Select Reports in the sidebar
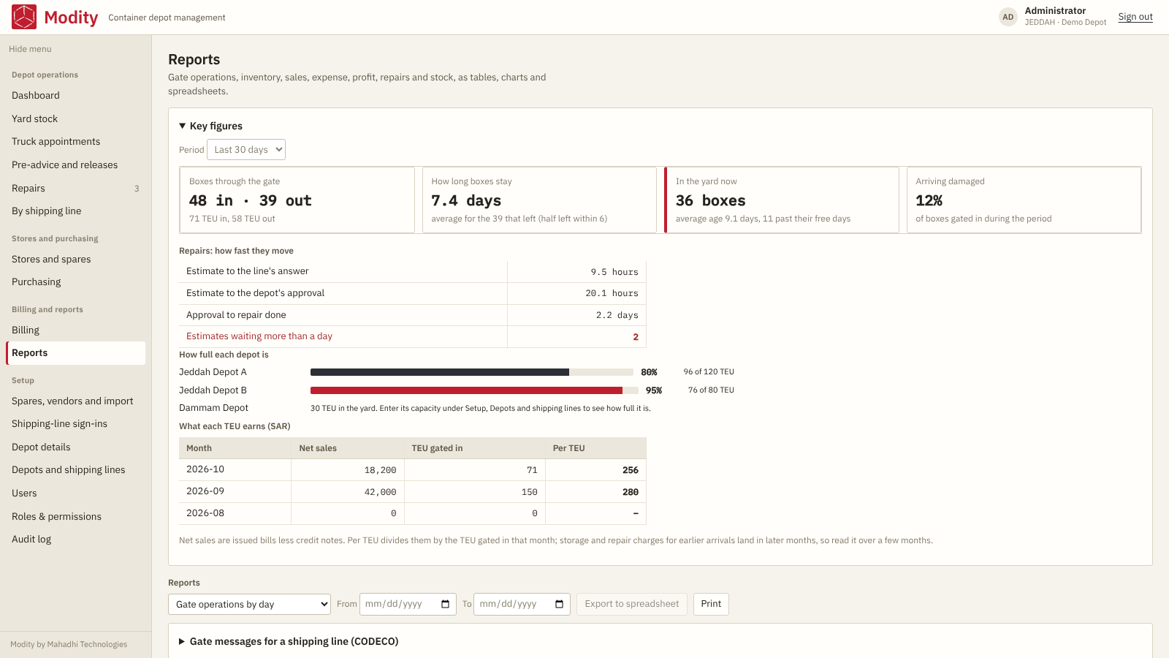1169x658 pixels. 75,352
